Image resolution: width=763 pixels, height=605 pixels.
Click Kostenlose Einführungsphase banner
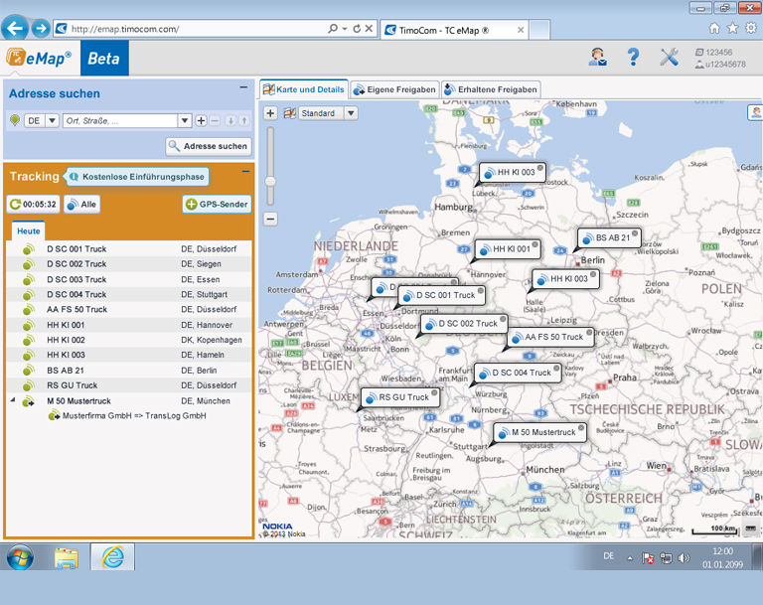click(137, 177)
